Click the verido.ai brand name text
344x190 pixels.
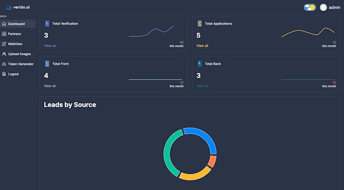(21, 7)
